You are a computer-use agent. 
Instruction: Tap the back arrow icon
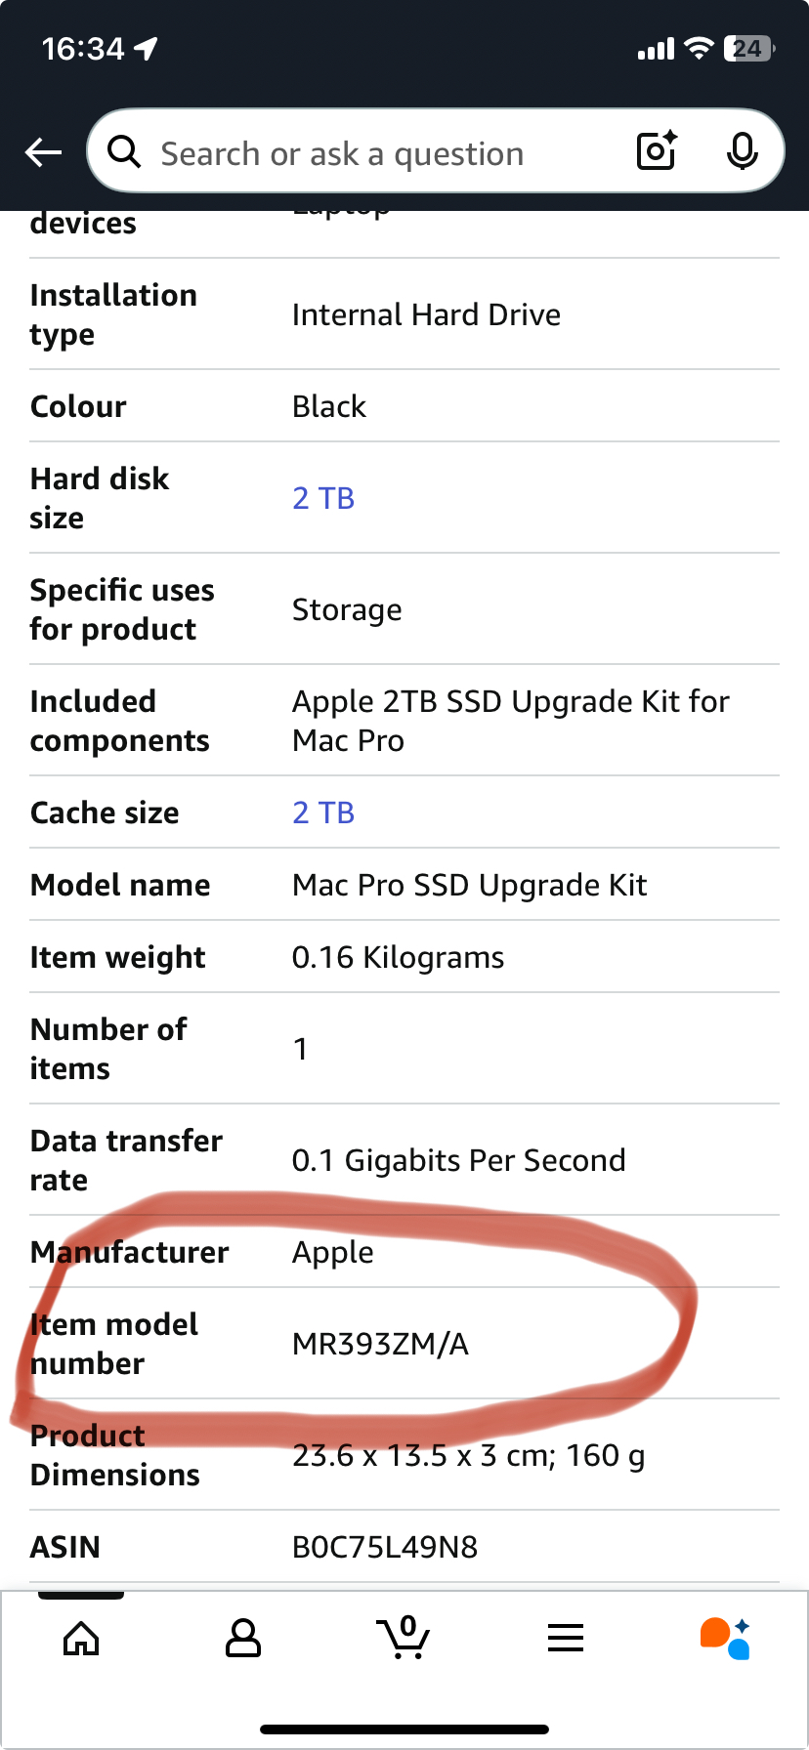point(43,152)
